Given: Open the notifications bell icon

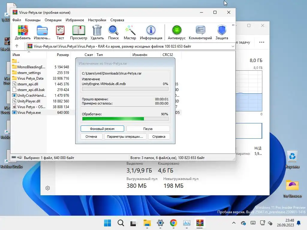Looking at the screenshot, I should click(x=299, y=223).
